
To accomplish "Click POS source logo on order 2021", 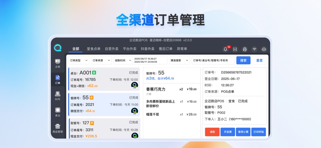I will pyautogui.click(x=135, y=111).
